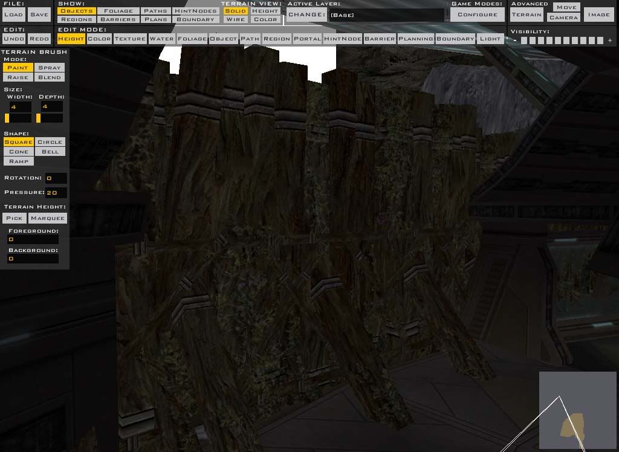Click the Advanced Move button
The height and width of the screenshot is (452, 619).
coord(566,7)
